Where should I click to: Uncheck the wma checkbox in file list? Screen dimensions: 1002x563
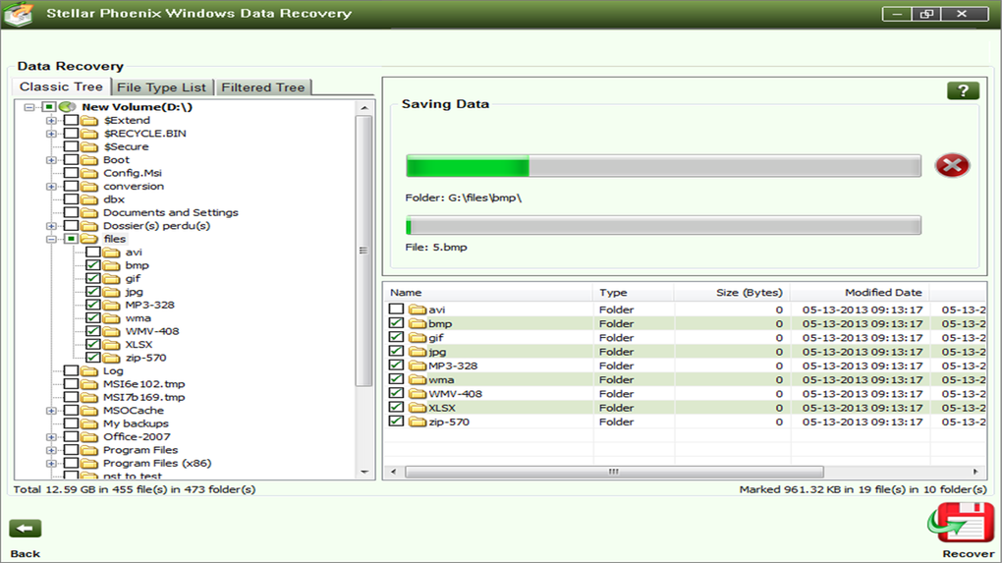pyautogui.click(x=396, y=379)
